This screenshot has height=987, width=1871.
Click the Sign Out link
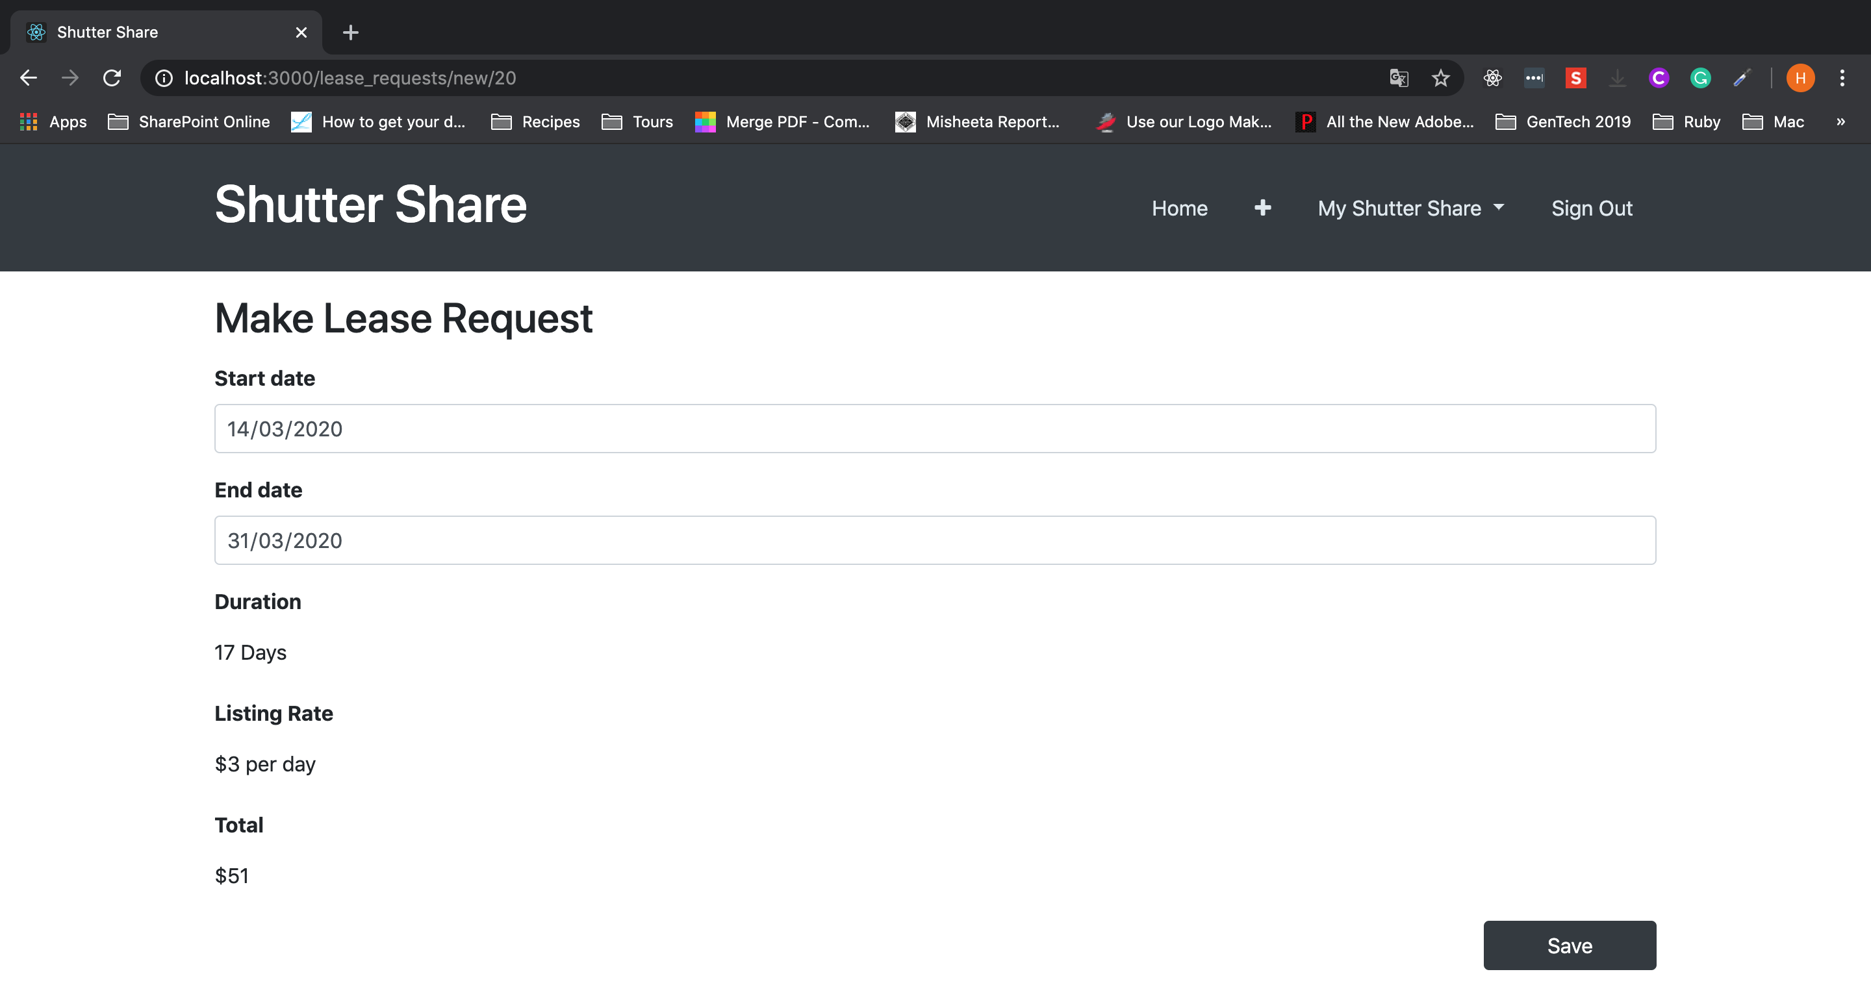[1592, 206]
